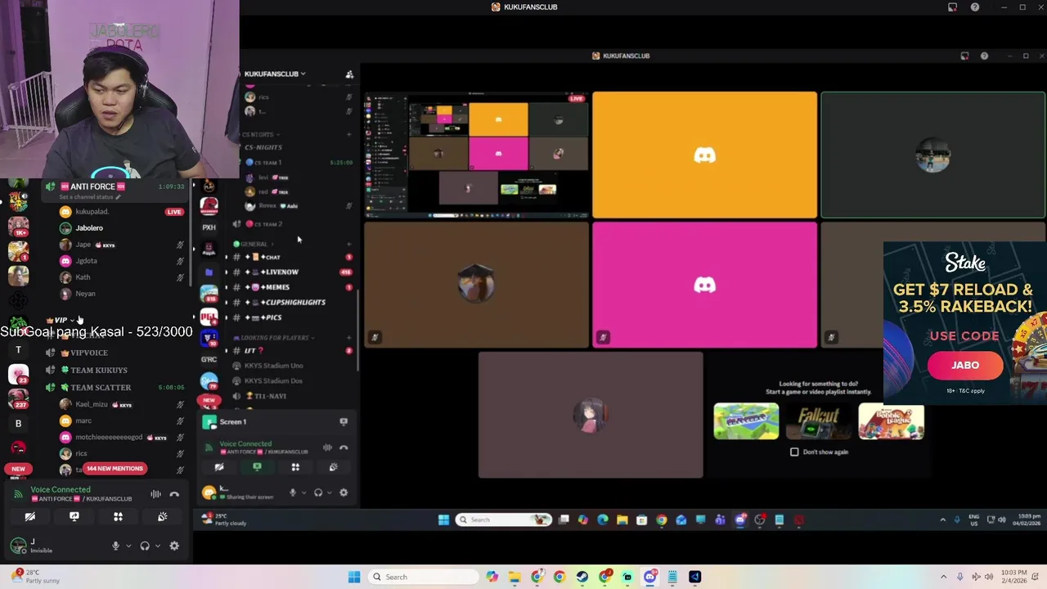This screenshot has width=1047, height=589.
Task: Expand the microphone input options arrow
Action: click(128, 546)
